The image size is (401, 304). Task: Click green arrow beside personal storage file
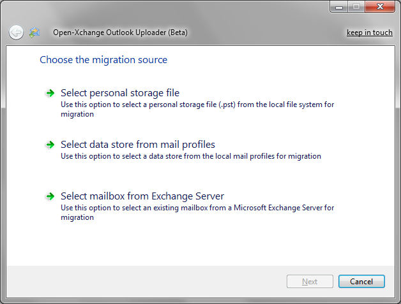tap(50, 93)
